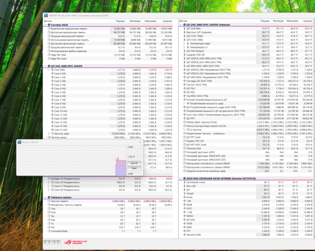Click the Republic of Gamers logo
315x251 pixels.
75,243
